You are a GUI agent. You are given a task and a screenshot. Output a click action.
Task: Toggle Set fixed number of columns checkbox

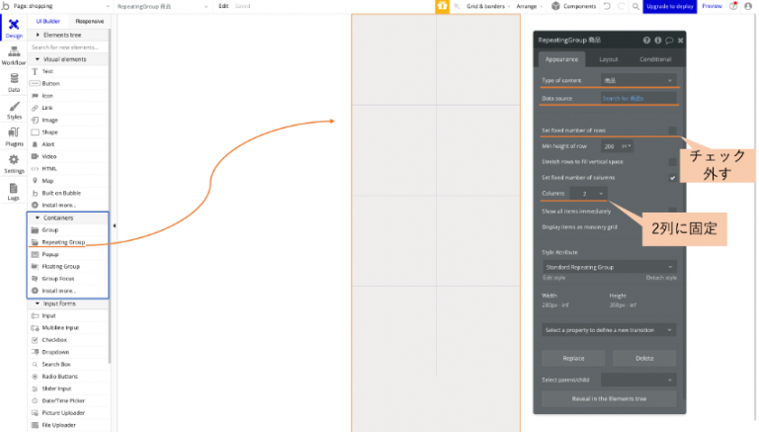[x=672, y=178]
